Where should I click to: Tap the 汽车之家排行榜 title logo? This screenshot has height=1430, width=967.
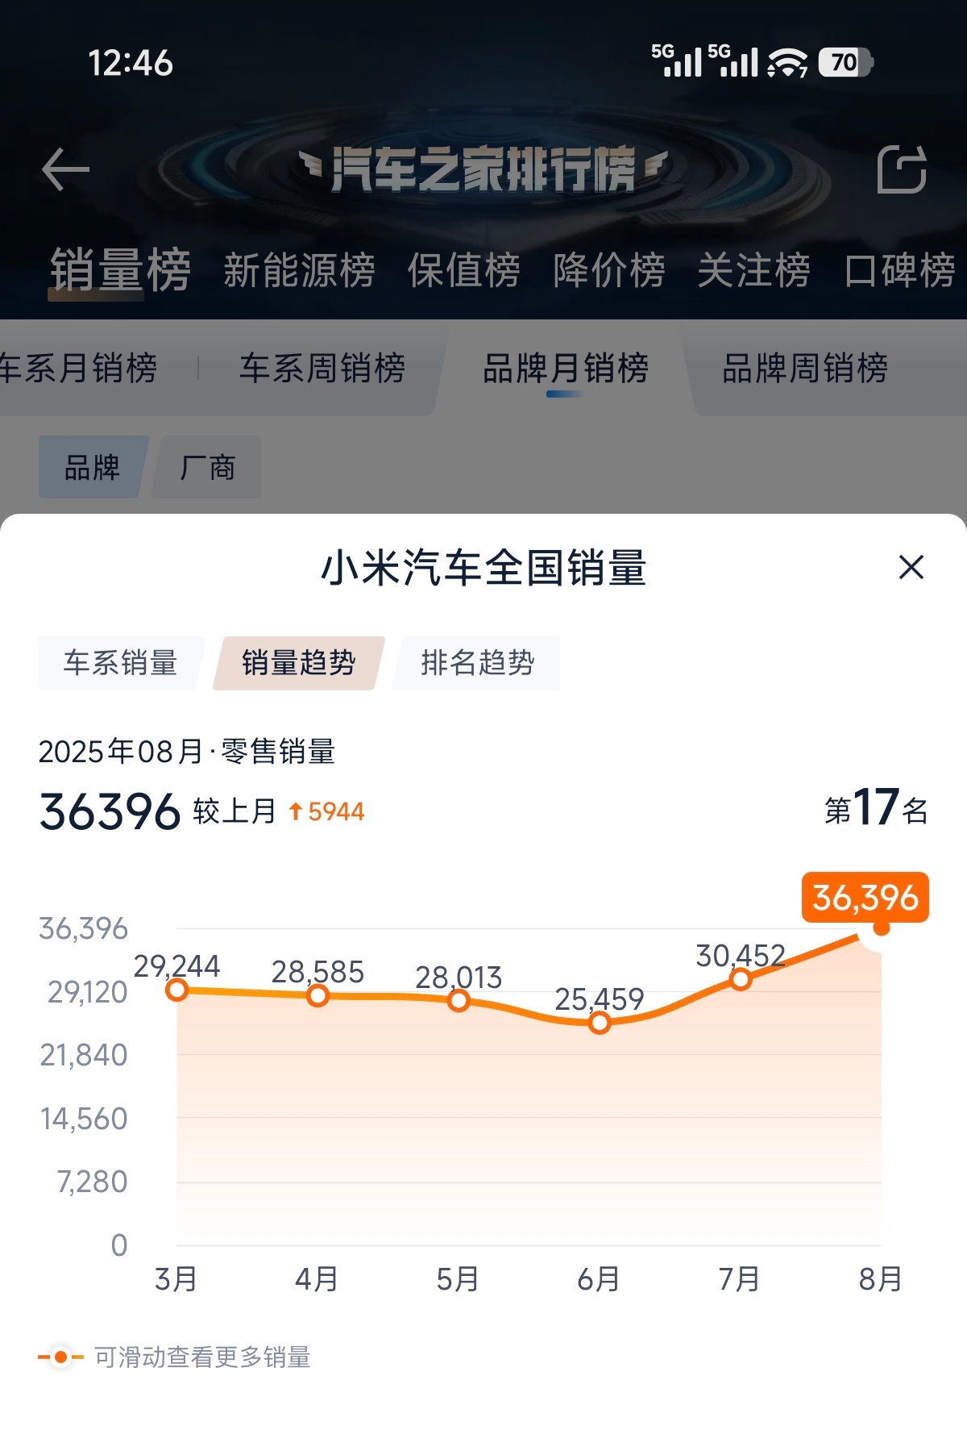483,169
